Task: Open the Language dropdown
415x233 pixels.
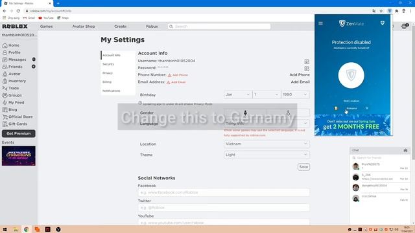Action: (267, 124)
